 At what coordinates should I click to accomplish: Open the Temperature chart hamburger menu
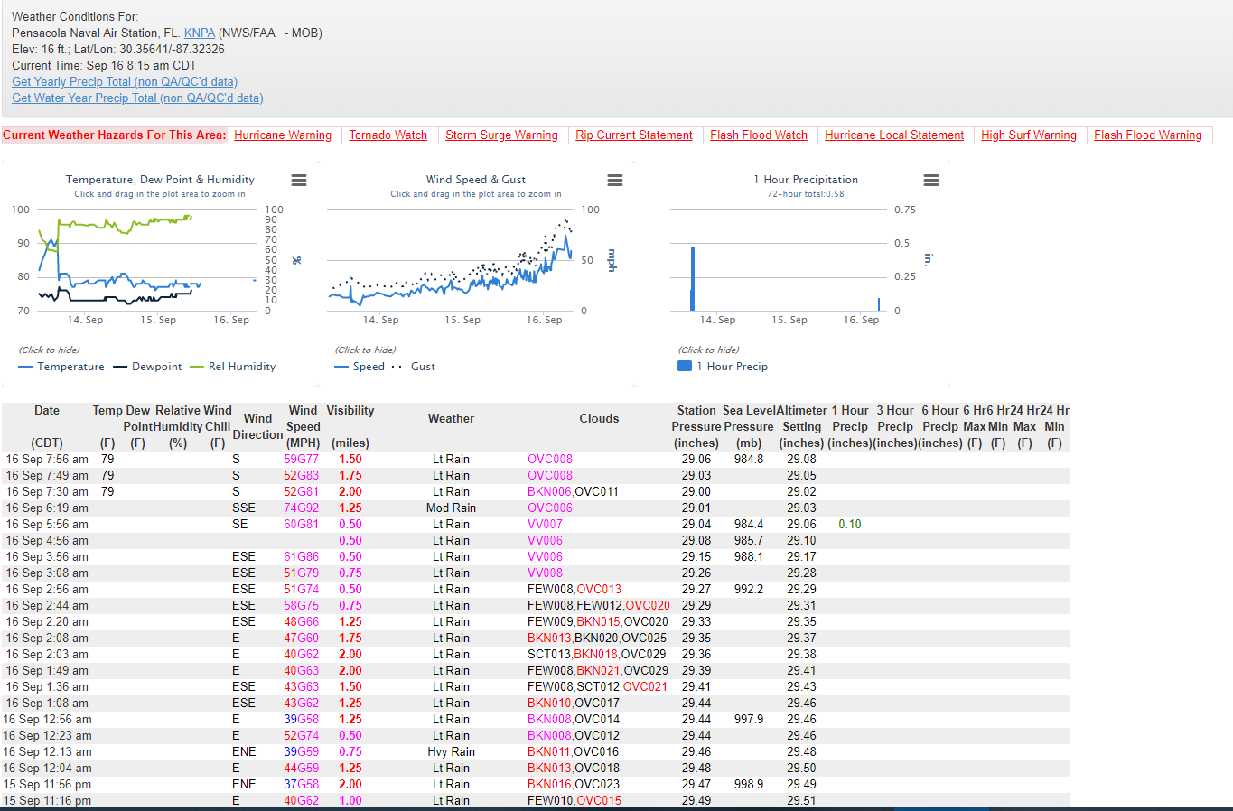point(299,180)
